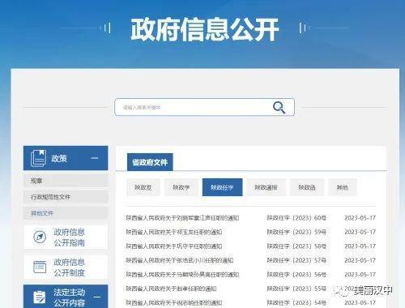The image size is (405, 308).
Task: Open the 祁玉龙 appointment notice link
Action: 174,232
